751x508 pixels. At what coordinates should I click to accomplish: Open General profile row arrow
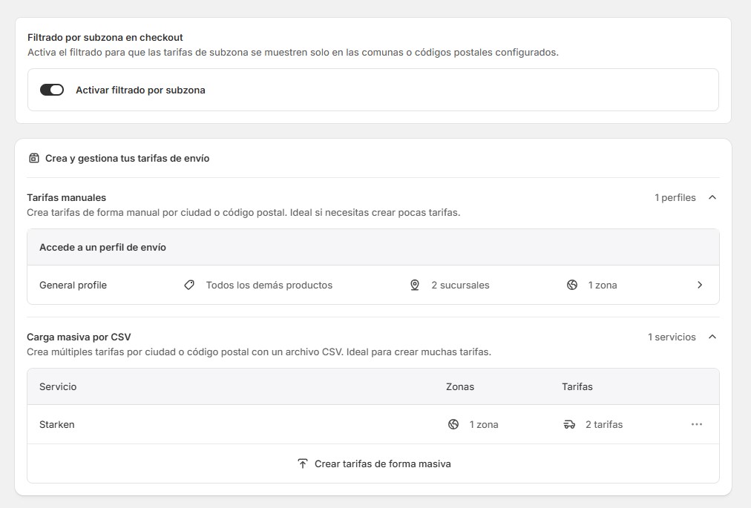tap(700, 285)
